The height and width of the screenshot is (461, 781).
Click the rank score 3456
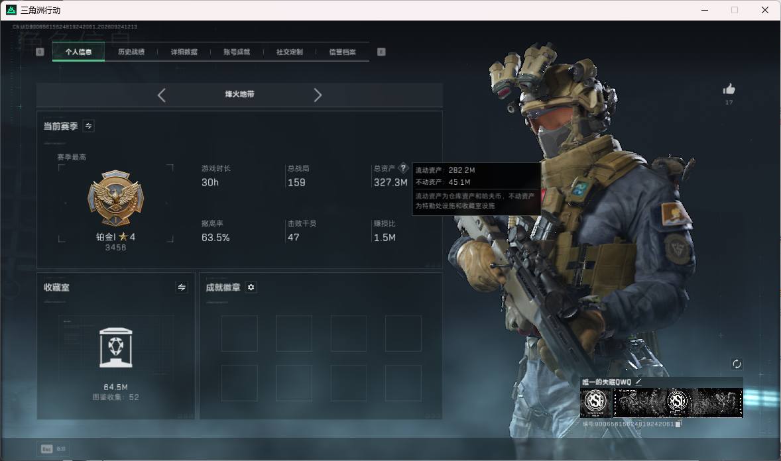coord(115,248)
